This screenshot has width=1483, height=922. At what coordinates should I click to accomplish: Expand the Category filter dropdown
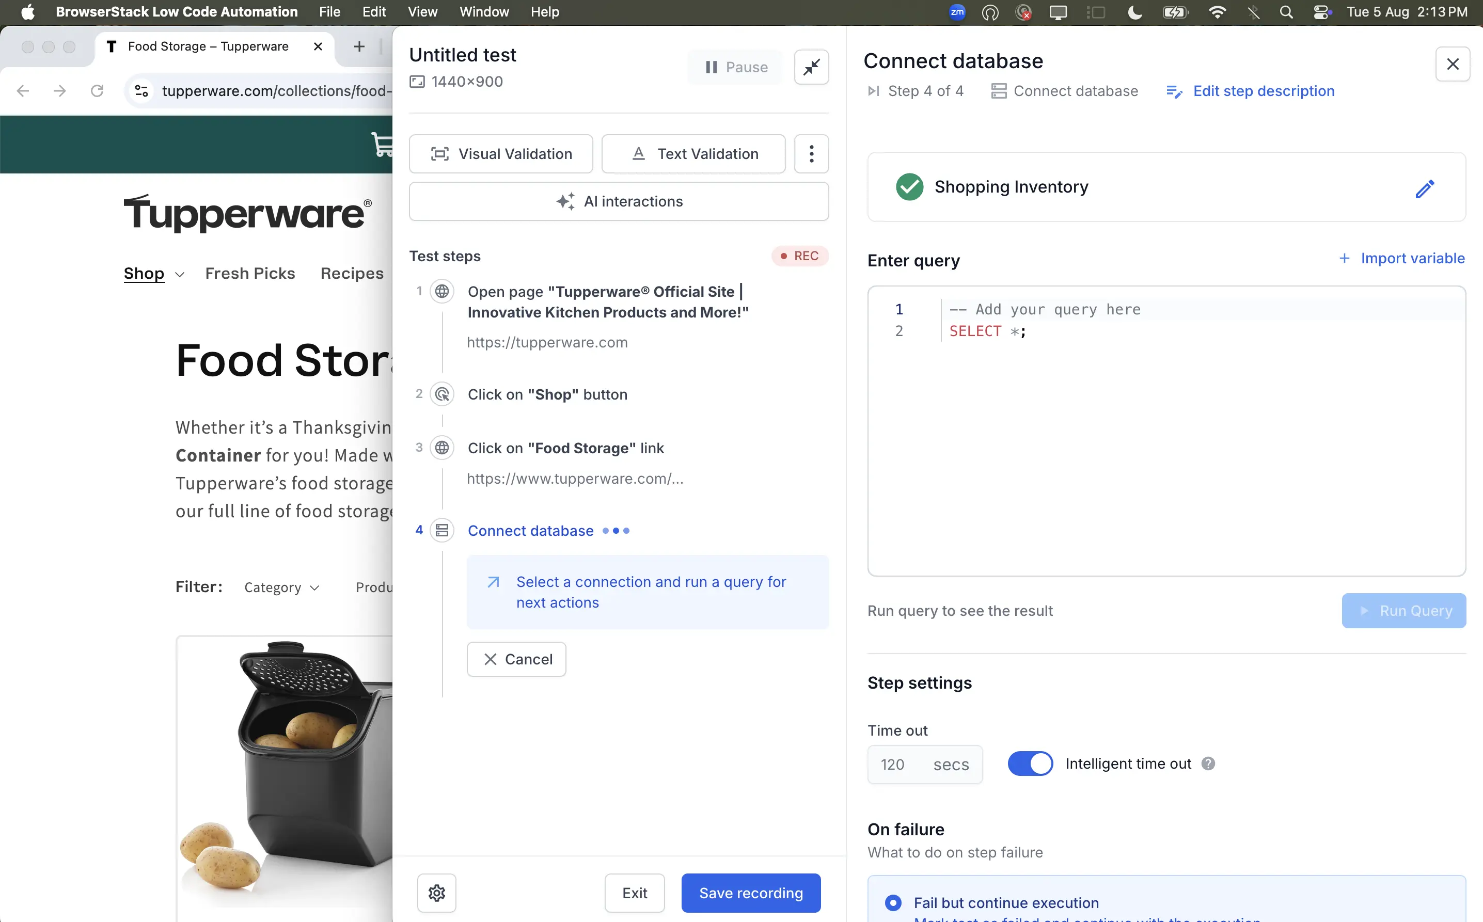click(282, 587)
